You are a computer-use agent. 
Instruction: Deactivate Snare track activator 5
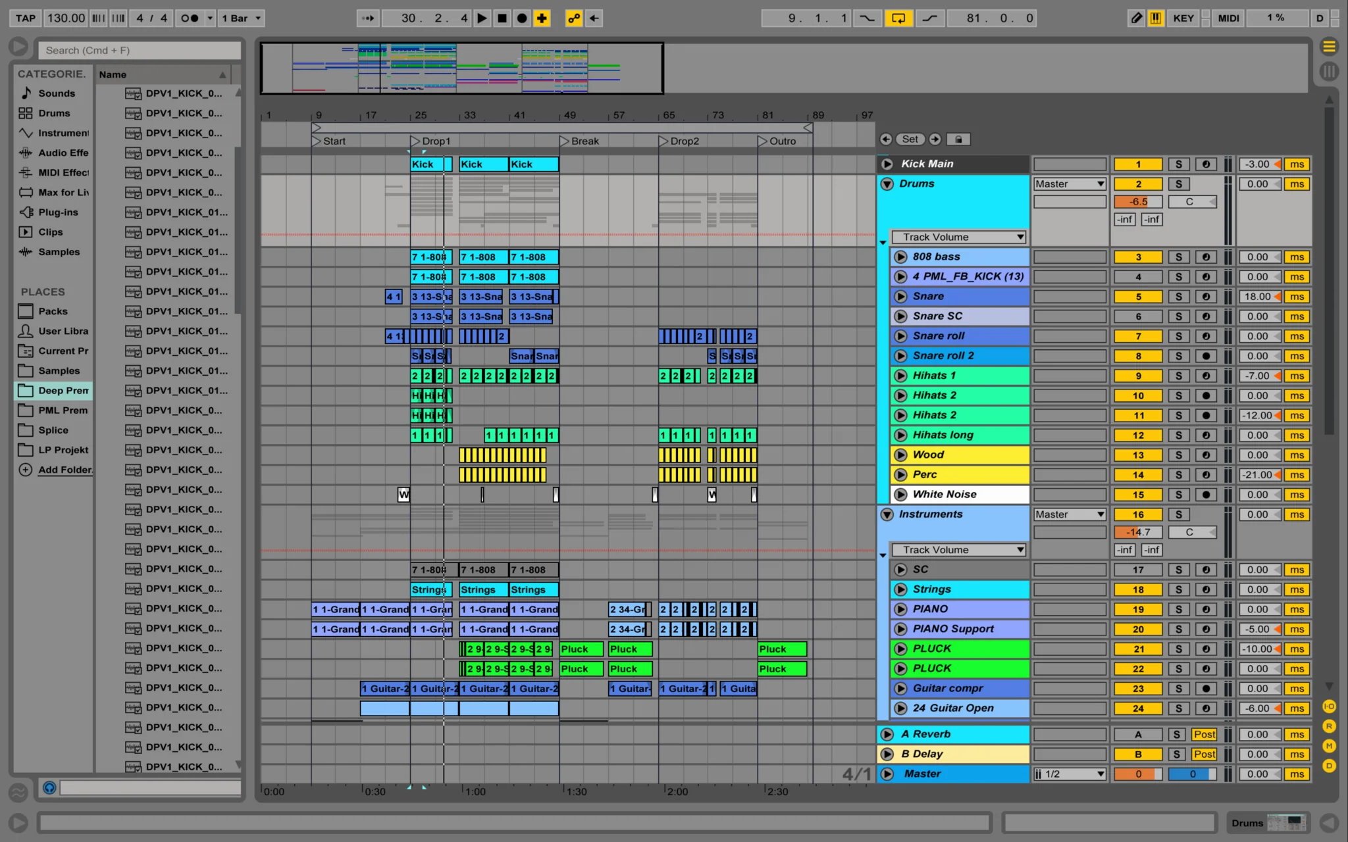(x=1138, y=297)
